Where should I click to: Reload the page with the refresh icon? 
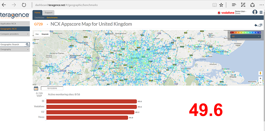pos(24,5)
